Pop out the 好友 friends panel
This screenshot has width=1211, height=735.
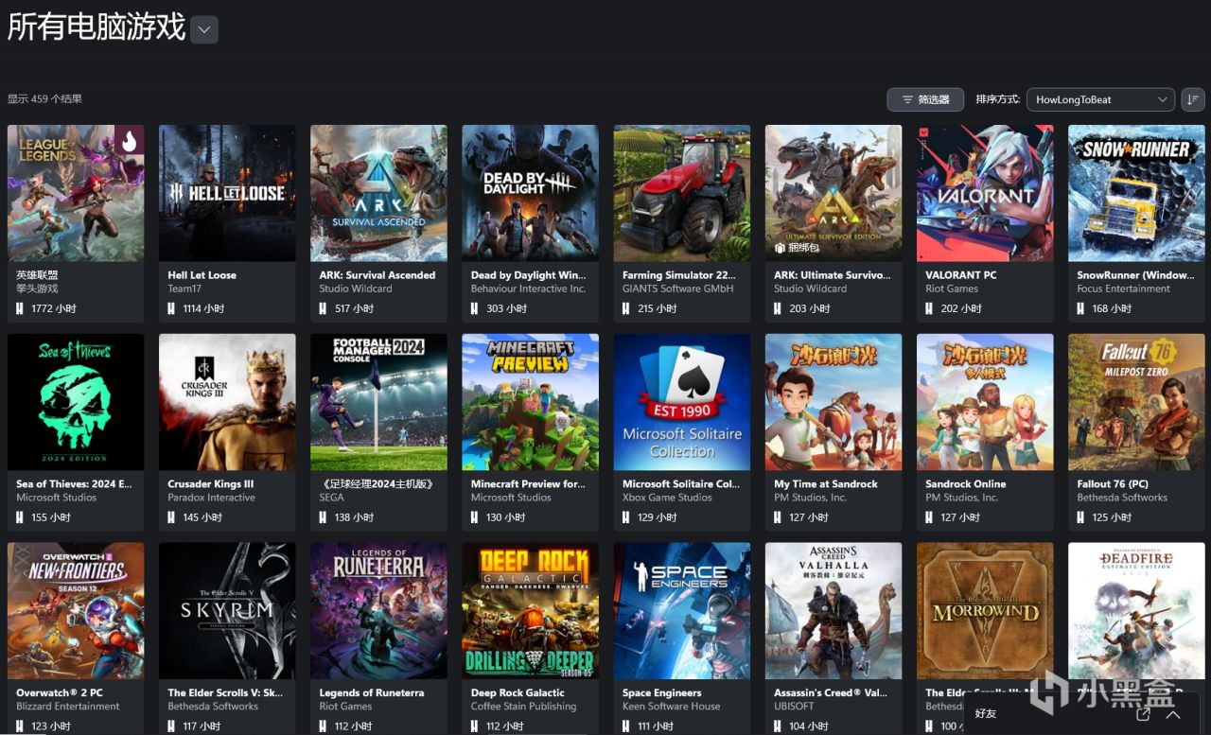point(1143,714)
